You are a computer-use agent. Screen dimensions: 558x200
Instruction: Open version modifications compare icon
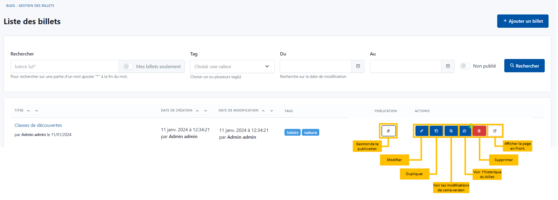click(x=451, y=131)
